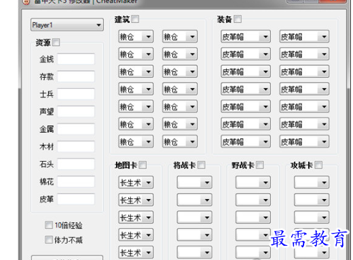Click into the 声望 field
The height and width of the screenshot is (260, 353).
click(76, 112)
